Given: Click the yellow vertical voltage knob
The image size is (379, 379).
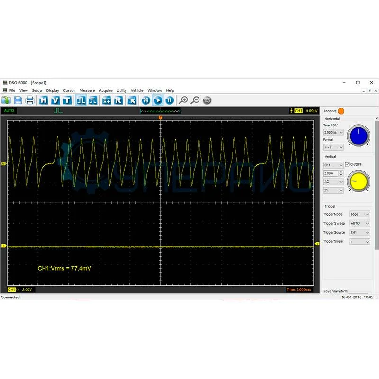Looking at the screenshot, I should tap(359, 181).
